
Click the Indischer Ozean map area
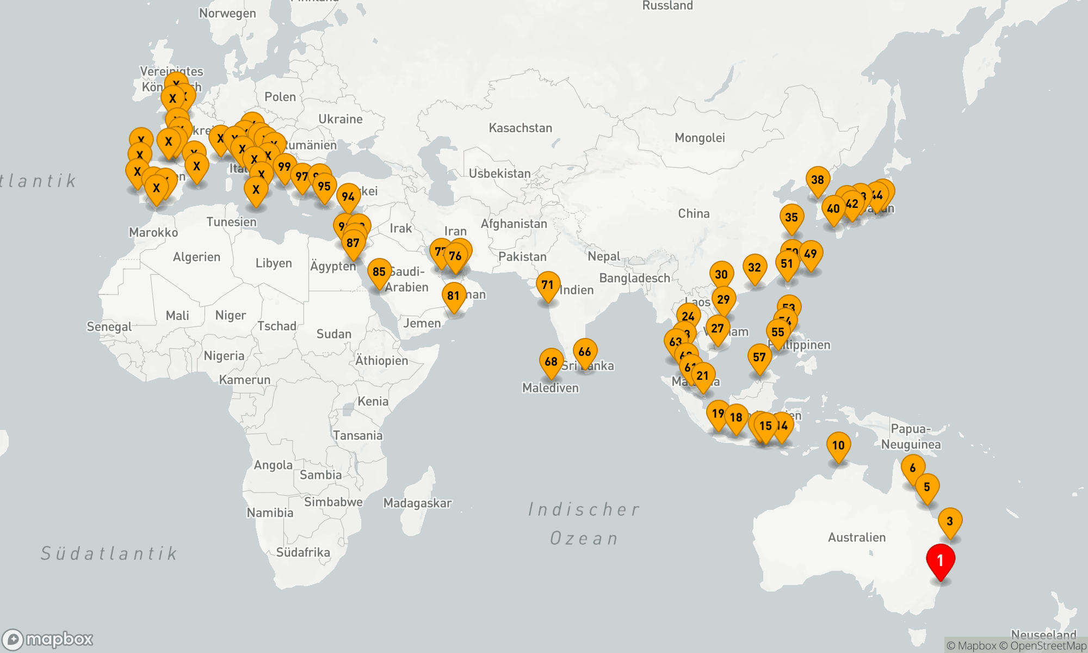[x=584, y=523]
